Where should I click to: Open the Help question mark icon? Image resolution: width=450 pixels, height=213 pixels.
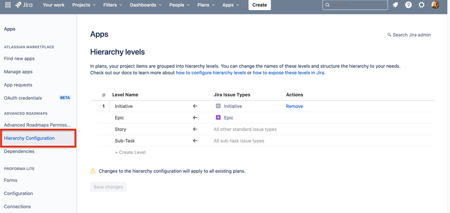click(409, 5)
